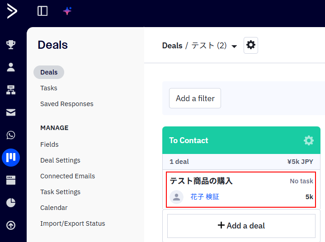Open Campaigns envelope icon
This screenshot has height=242, width=325.
[x=11, y=112]
